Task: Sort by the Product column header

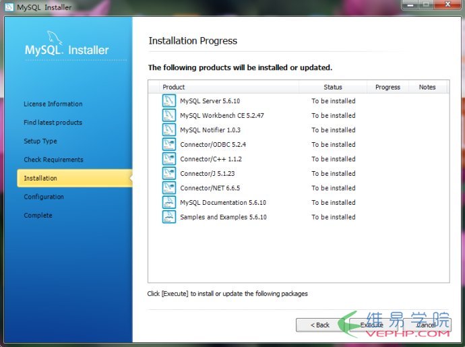Action: (229, 87)
